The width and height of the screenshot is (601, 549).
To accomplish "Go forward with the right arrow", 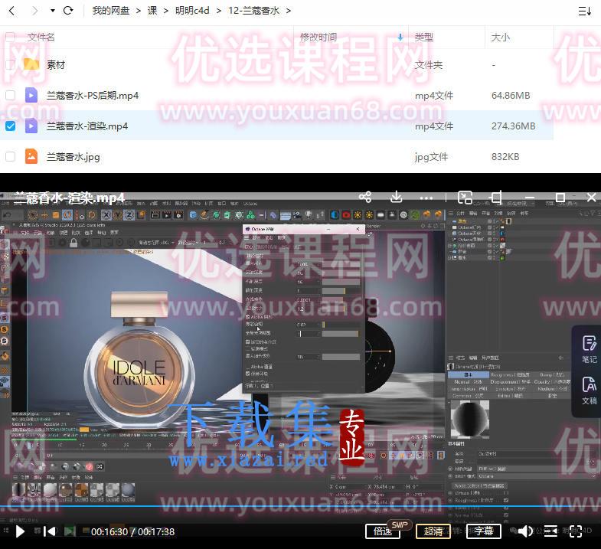I will click(34, 11).
